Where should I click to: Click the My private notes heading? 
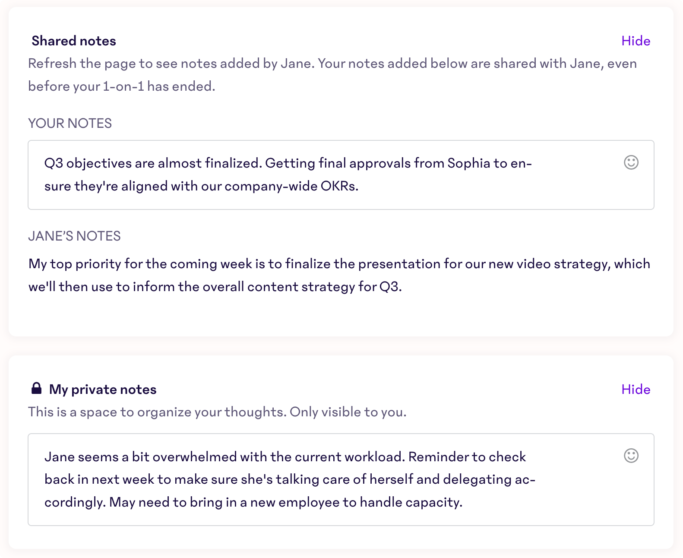pos(103,390)
